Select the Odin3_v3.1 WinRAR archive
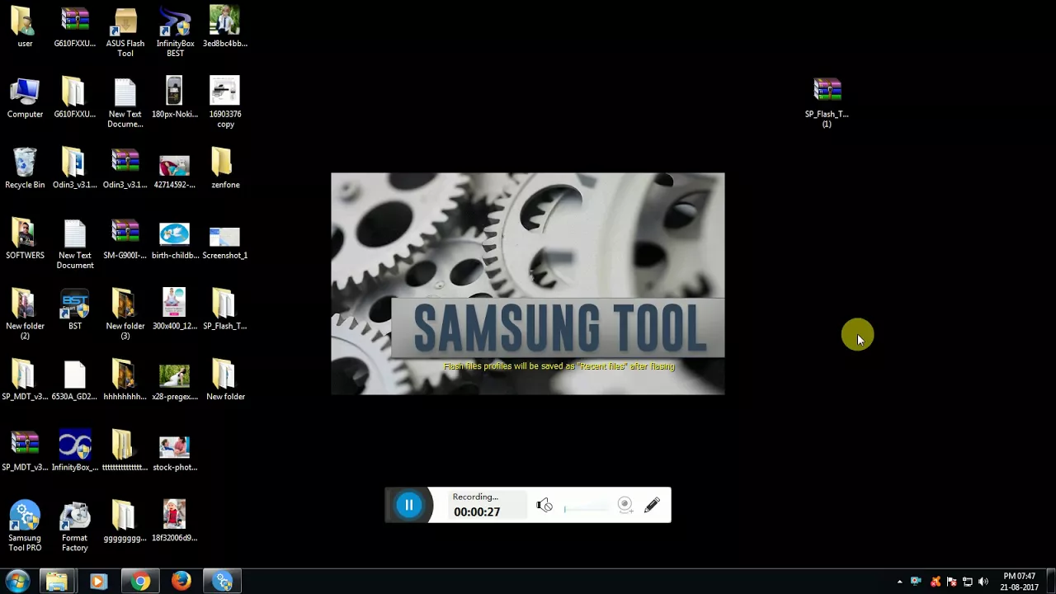1056x594 pixels. 125,169
